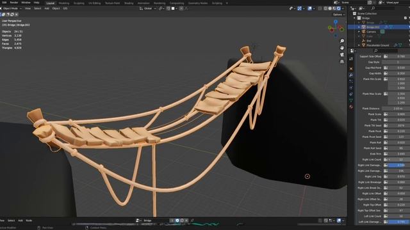Image resolution: width=410 pixels, height=230 pixels.
Task: Switch to the Shading workspace tab
Action: click(x=129, y=3)
